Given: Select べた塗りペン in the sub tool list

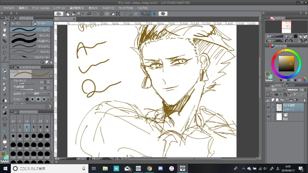Looking at the screenshot, I should tap(30, 41).
